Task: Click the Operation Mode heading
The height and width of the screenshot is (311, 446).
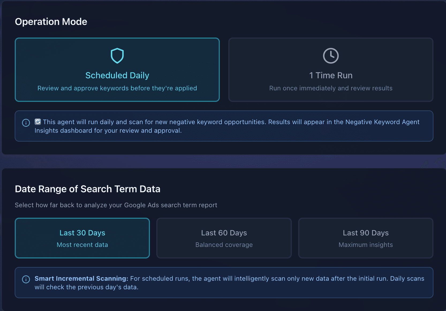Action: (x=51, y=21)
